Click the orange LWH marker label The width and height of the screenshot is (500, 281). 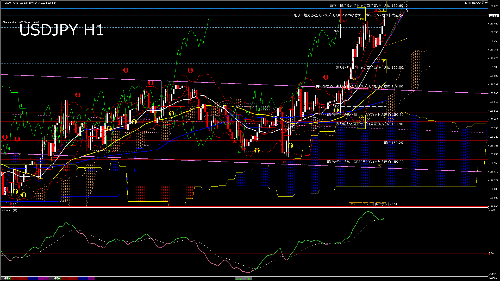tap(353, 79)
